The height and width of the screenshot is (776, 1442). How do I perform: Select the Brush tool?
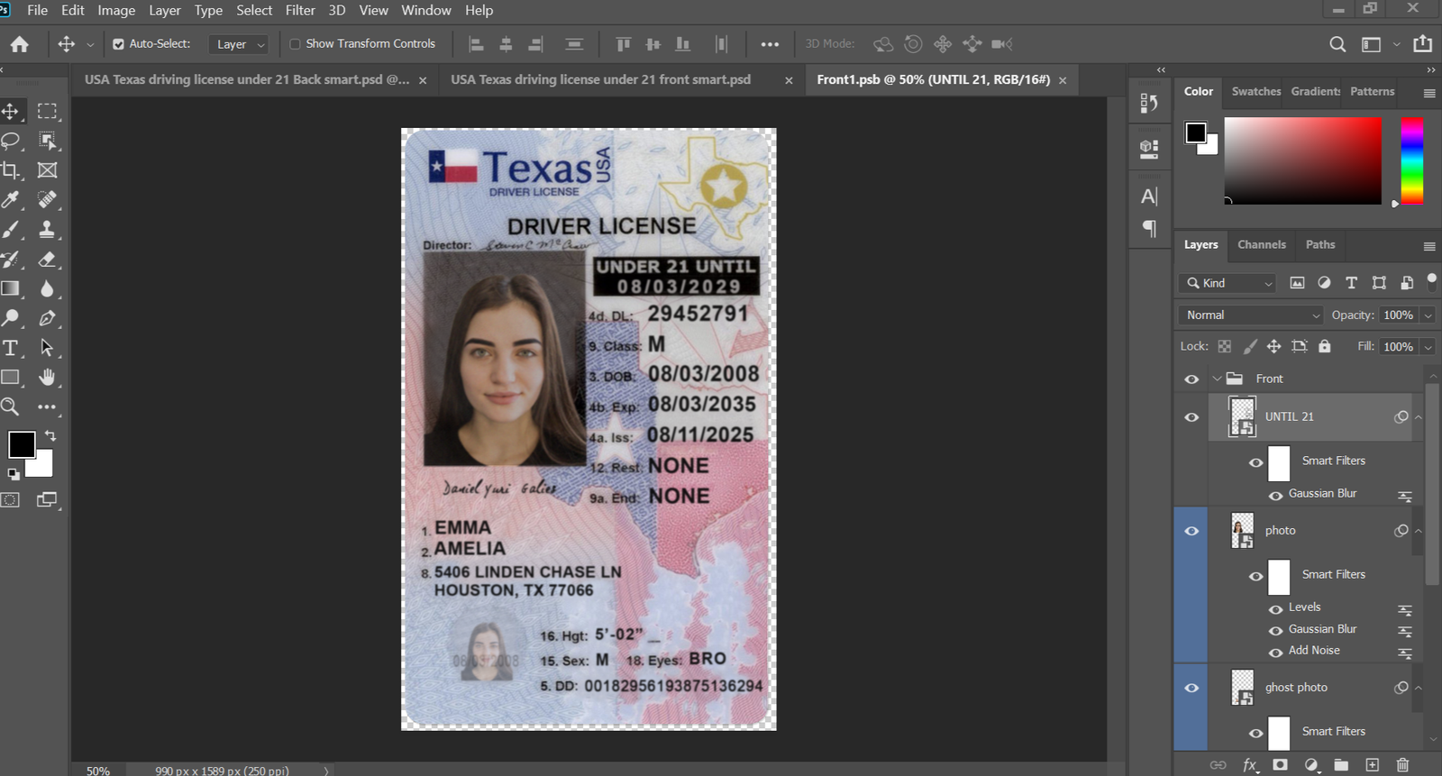(x=10, y=230)
